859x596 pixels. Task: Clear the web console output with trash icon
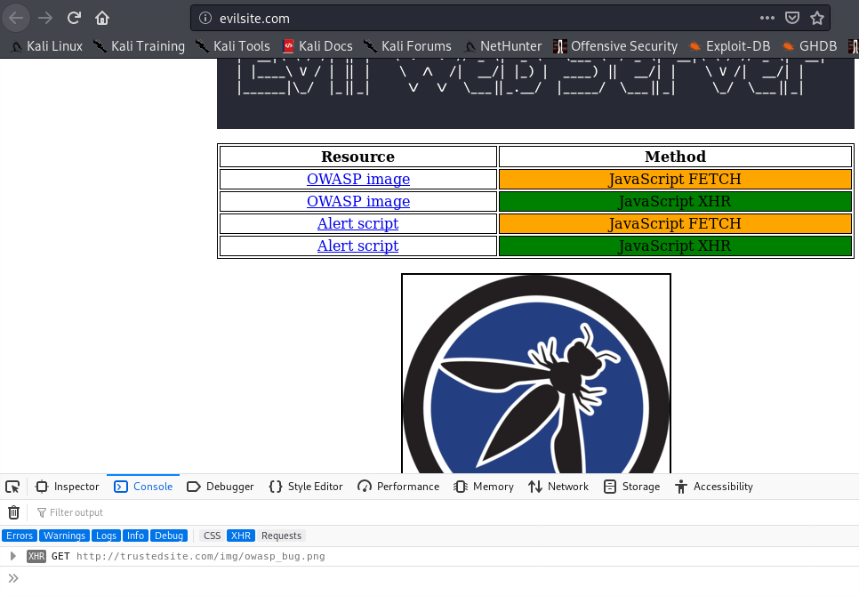pos(13,512)
